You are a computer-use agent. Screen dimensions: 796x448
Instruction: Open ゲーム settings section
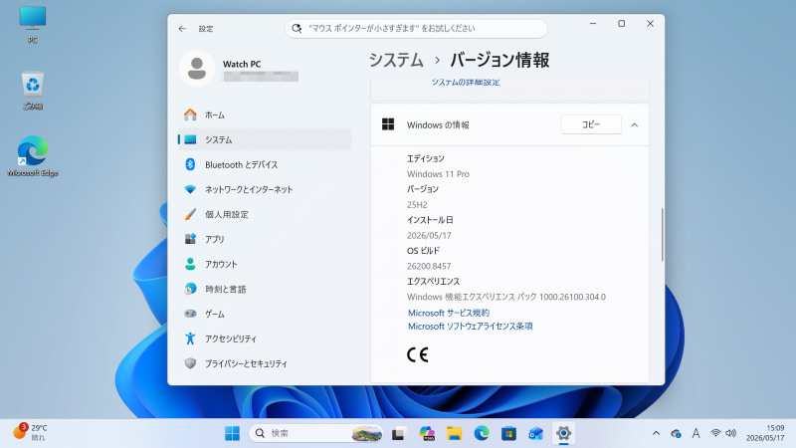(264, 314)
